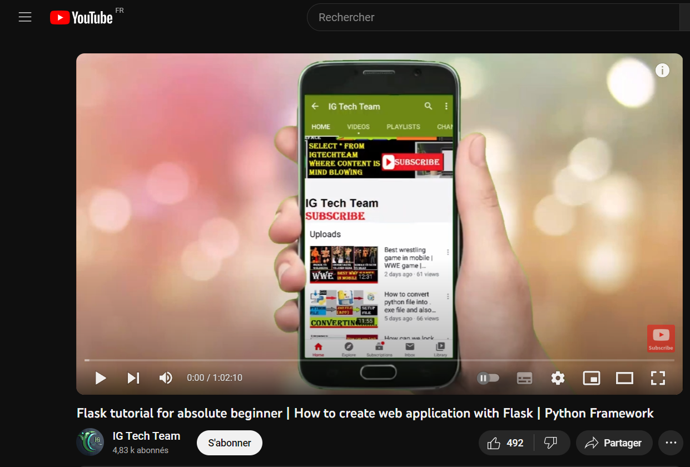Switch to theater mode
The height and width of the screenshot is (467, 690).
coord(624,378)
